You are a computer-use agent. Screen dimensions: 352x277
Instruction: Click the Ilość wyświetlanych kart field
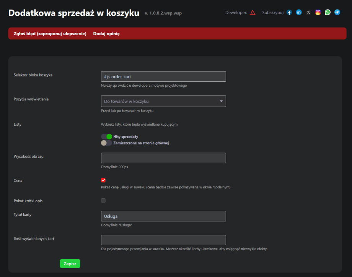coord(163,240)
